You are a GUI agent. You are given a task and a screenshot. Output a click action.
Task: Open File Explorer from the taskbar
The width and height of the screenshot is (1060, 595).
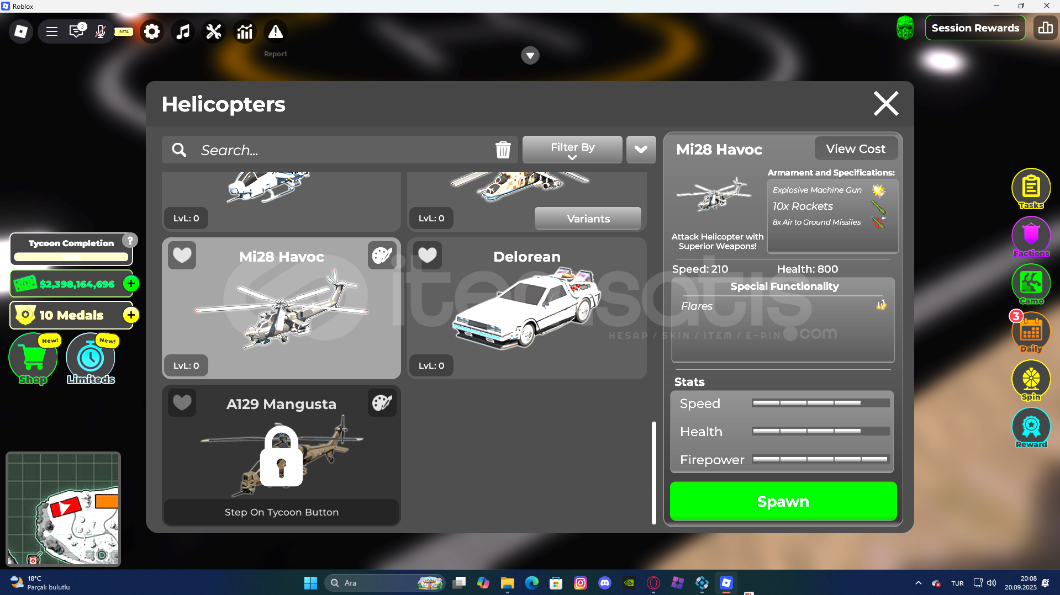508,583
